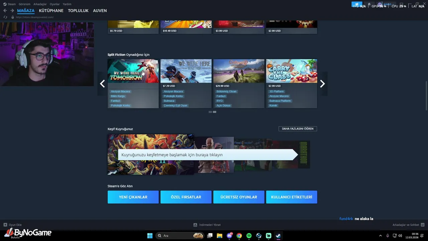Open the Görünüm menu

pos(24,4)
